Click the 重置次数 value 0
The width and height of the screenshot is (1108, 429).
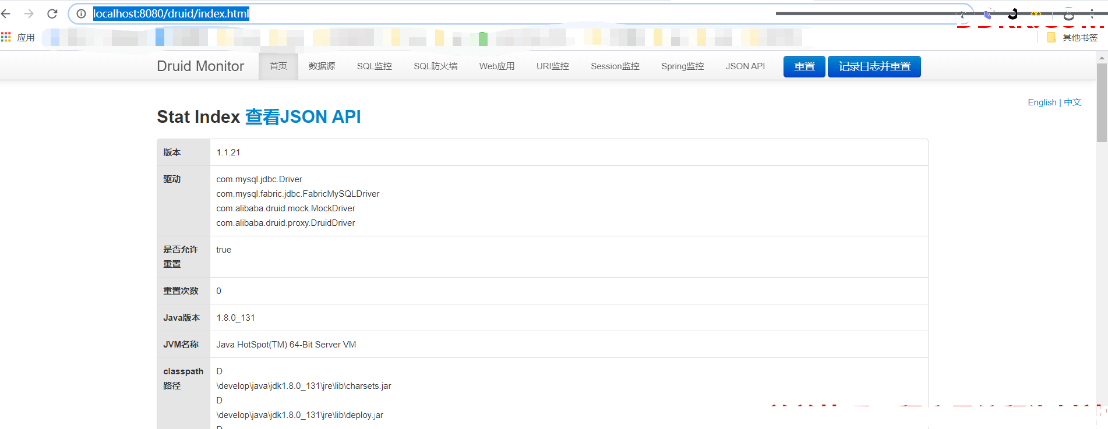tap(219, 291)
